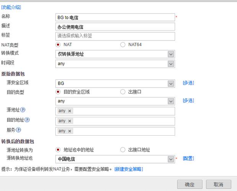Click inside the 源地址 tag field
237x191 pixels.
click(x=115, y=111)
